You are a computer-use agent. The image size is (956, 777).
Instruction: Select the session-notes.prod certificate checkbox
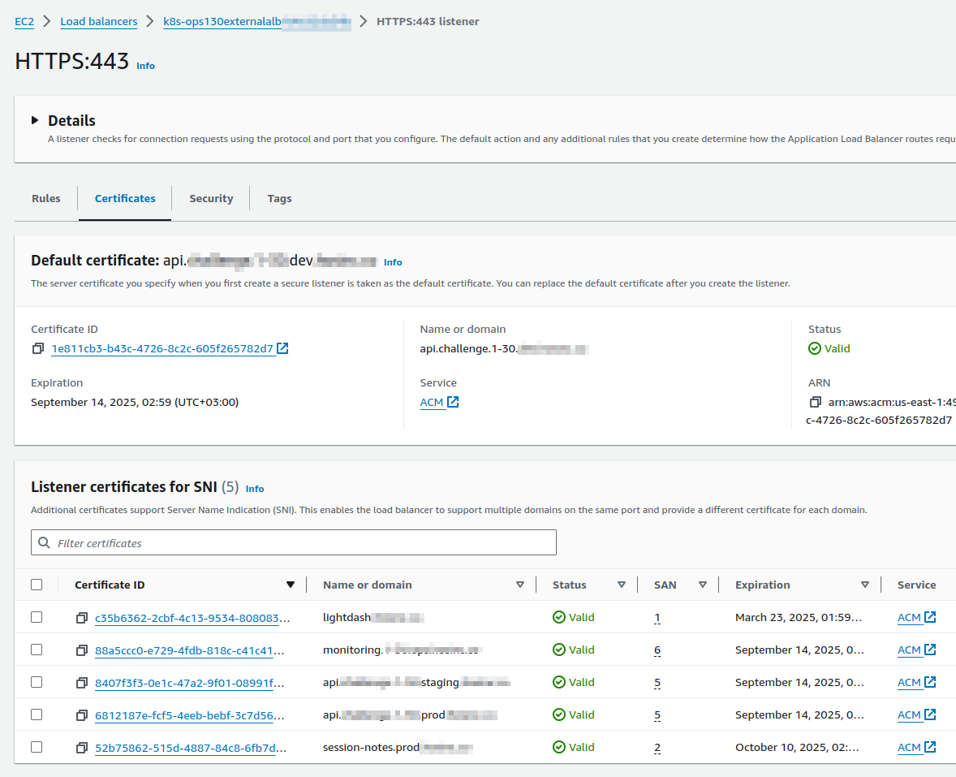point(37,746)
